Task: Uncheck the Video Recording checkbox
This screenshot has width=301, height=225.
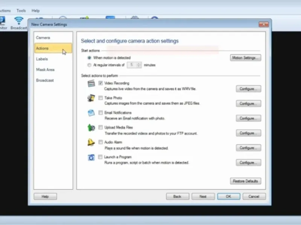Action: [100, 83]
